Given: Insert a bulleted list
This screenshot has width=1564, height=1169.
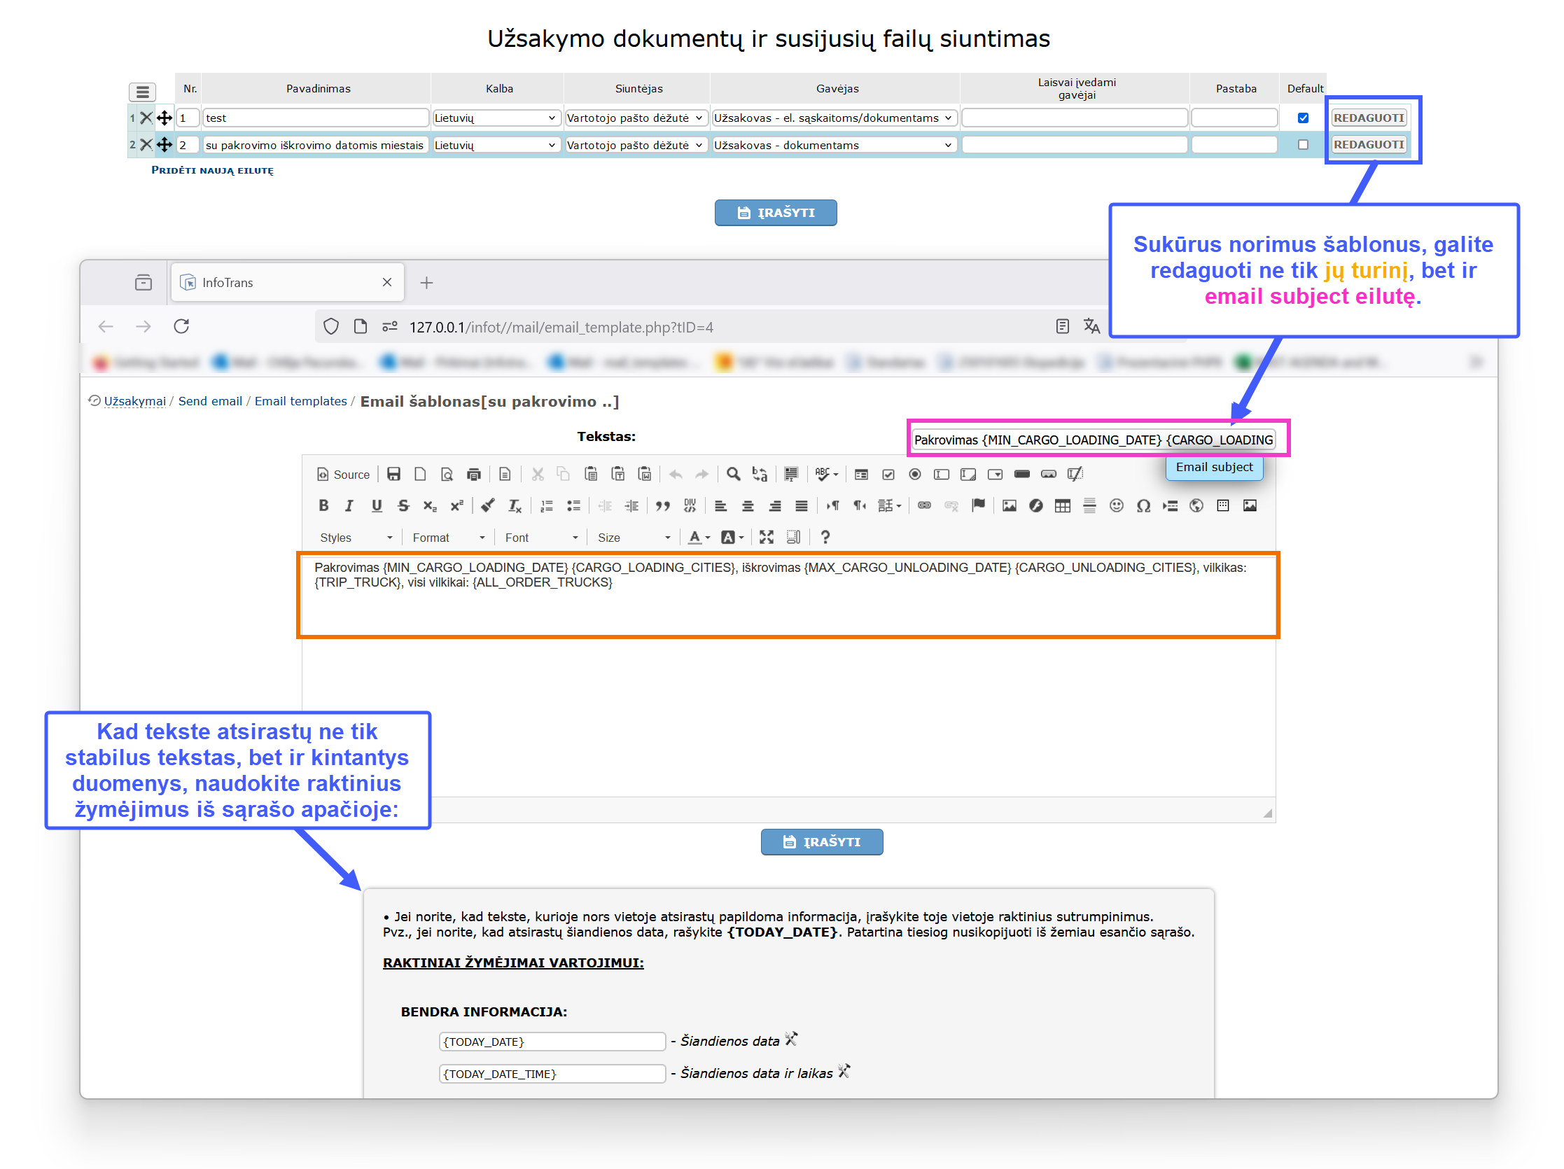Looking at the screenshot, I should (x=573, y=505).
